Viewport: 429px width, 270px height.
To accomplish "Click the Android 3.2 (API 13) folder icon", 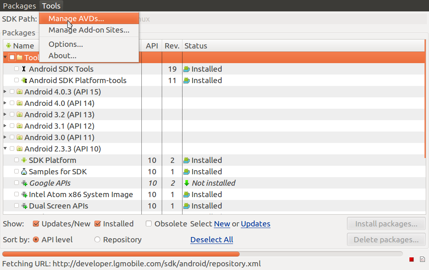I will pyautogui.click(x=20, y=114).
